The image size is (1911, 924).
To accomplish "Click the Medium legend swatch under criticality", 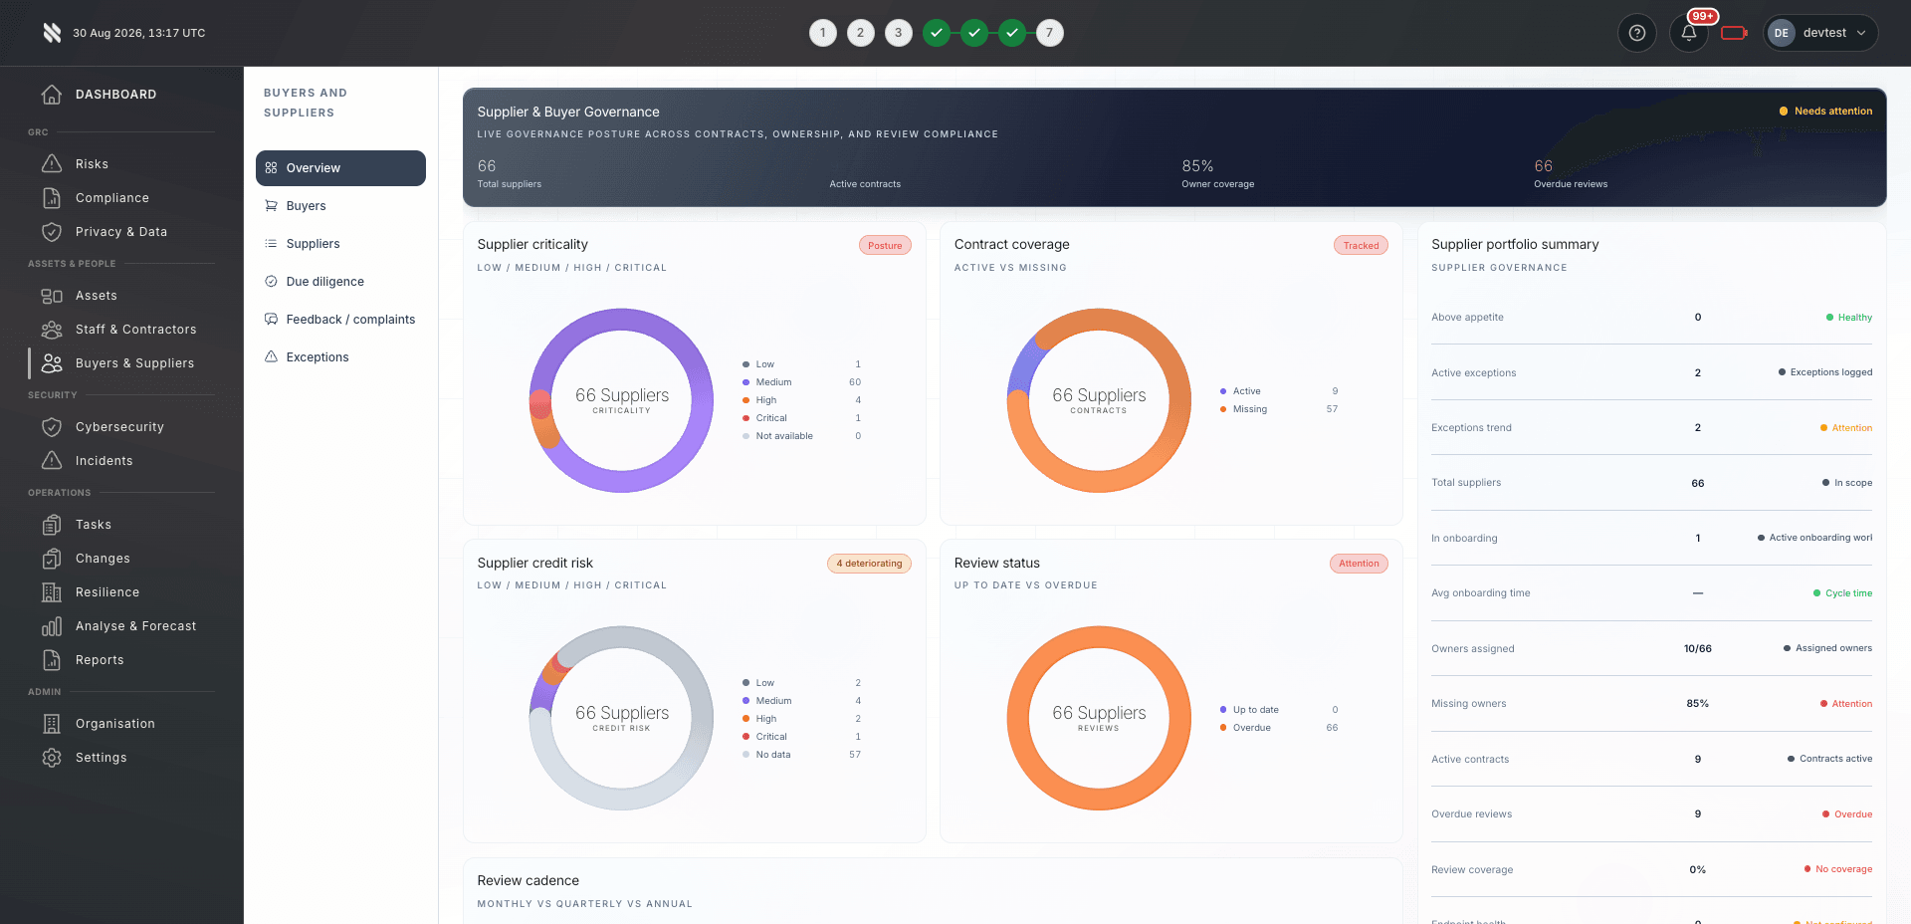I will click(745, 382).
